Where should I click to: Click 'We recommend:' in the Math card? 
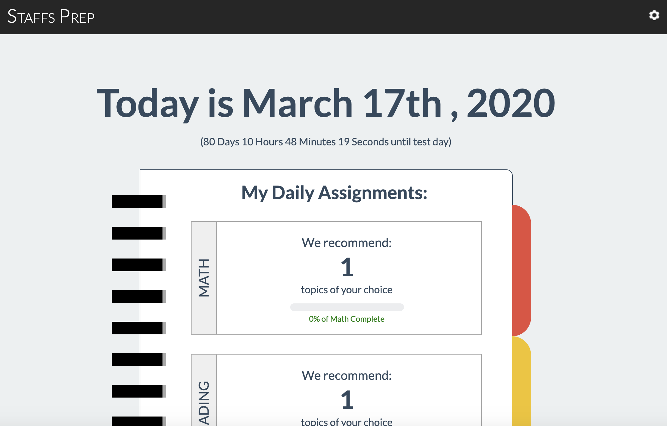tap(346, 243)
